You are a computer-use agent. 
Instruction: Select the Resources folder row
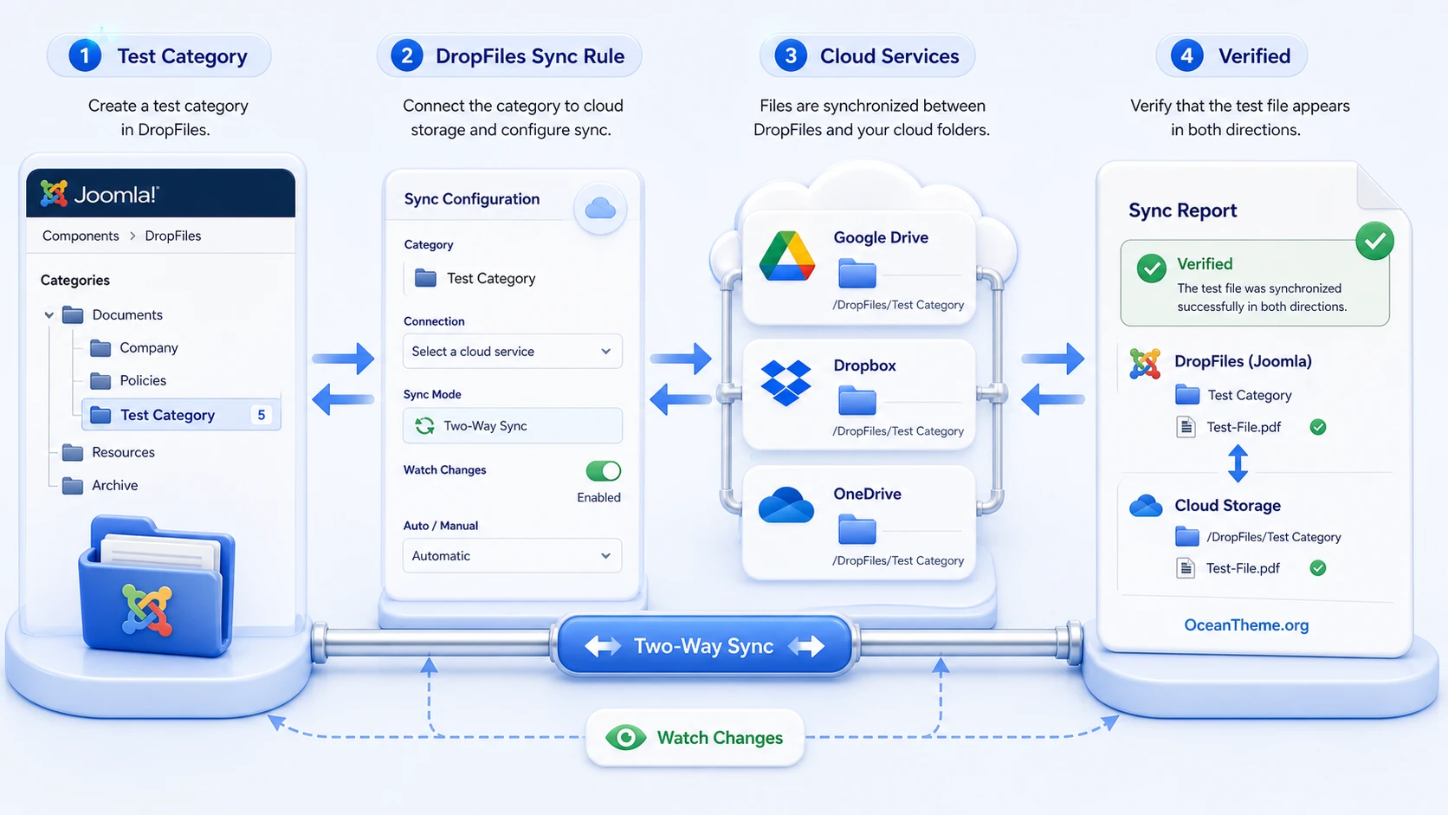pyautogui.click(x=108, y=452)
